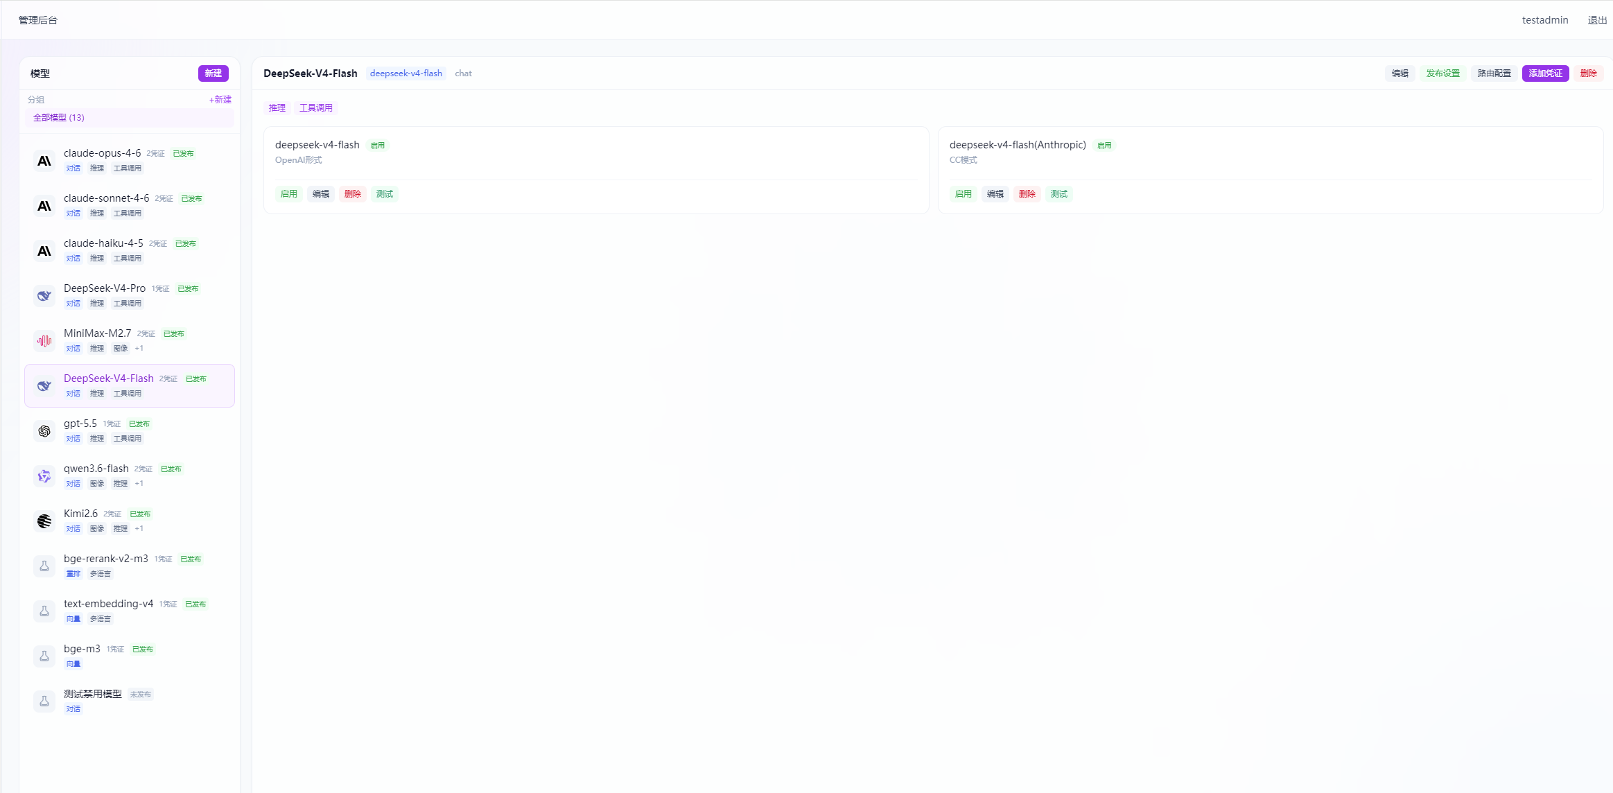Click the 已发布 badge beside claude-opus-4-6
1613x793 pixels.
pos(184,154)
